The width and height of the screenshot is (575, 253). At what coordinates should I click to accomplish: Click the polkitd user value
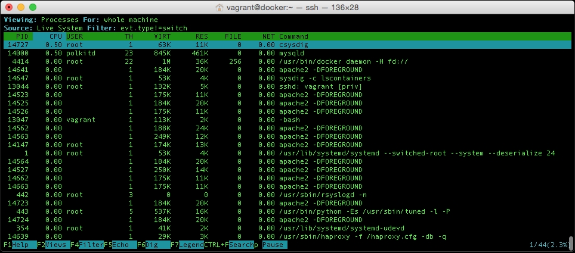(x=81, y=53)
